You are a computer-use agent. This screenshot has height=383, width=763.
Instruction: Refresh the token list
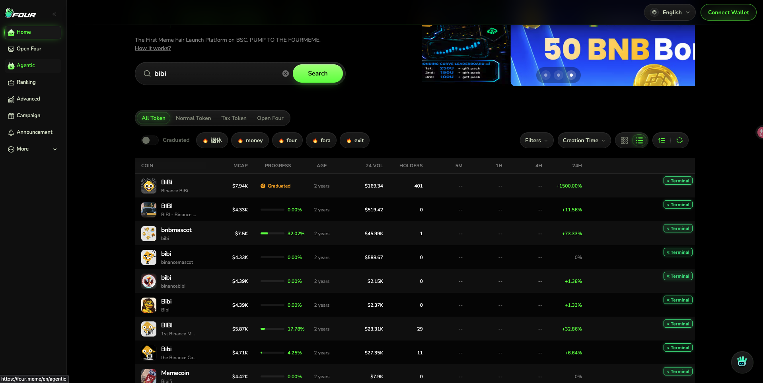(x=679, y=140)
